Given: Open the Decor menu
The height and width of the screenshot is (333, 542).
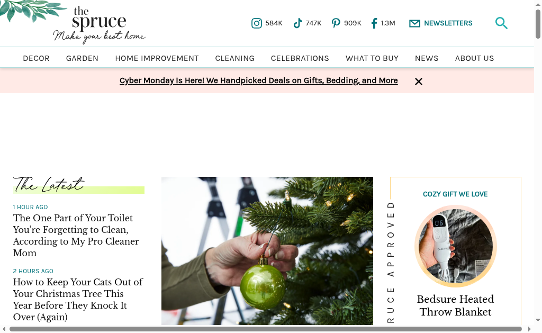Looking at the screenshot, I should [x=37, y=58].
